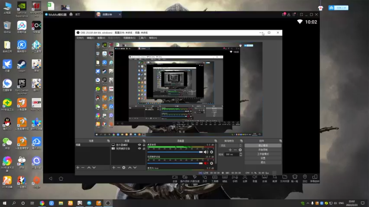Image resolution: width=369 pixels, height=207 pixels.
Task: Open video capture device mixer gear
Action: click(x=212, y=163)
